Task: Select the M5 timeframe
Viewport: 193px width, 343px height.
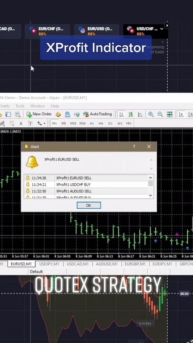Action: (64, 123)
